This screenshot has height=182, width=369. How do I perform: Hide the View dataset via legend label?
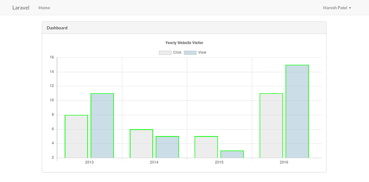click(x=202, y=52)
